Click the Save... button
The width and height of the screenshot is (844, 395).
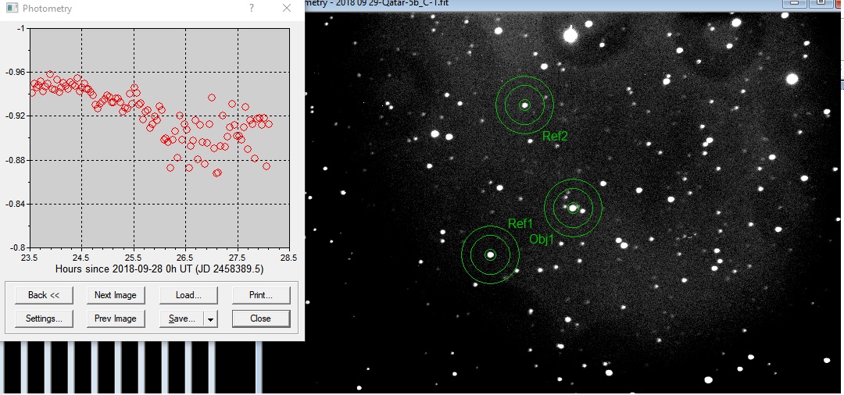[x=181, y=318]
